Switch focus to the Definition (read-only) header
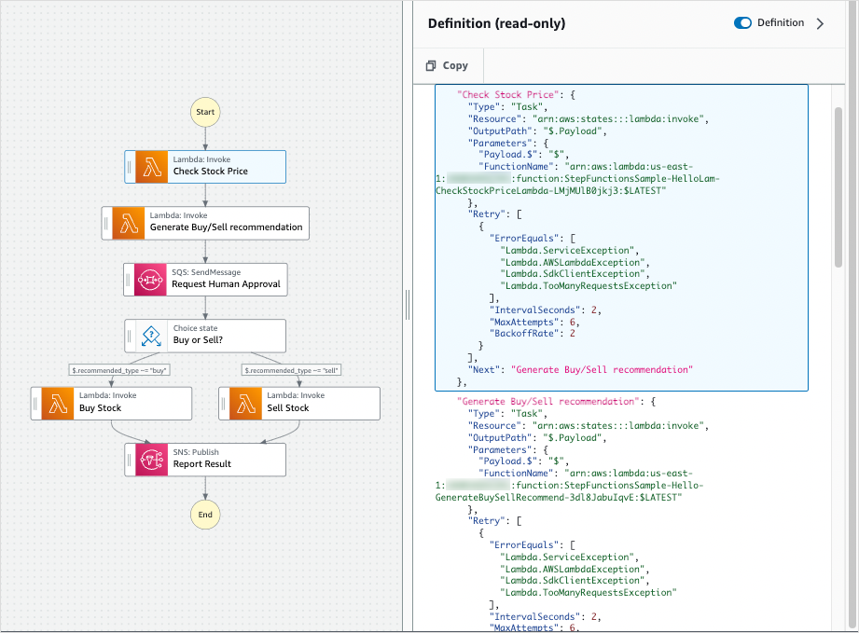Screen dimensions: 859x633 [499, 23]
